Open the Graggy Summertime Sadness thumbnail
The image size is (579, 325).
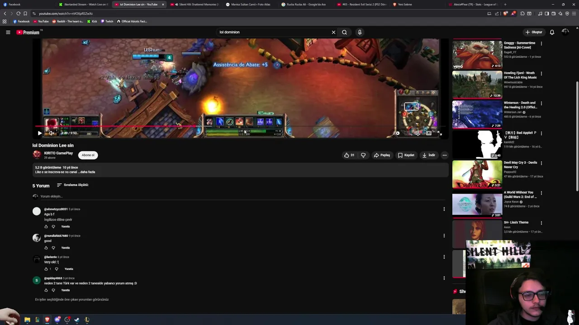pos(477,55)
